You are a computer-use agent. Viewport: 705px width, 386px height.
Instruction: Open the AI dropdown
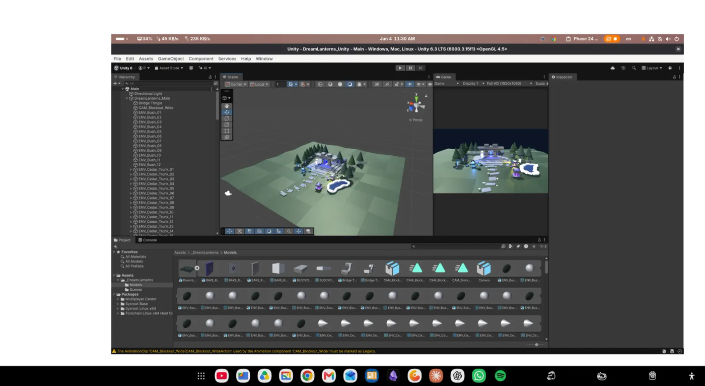tap(205, 68)
